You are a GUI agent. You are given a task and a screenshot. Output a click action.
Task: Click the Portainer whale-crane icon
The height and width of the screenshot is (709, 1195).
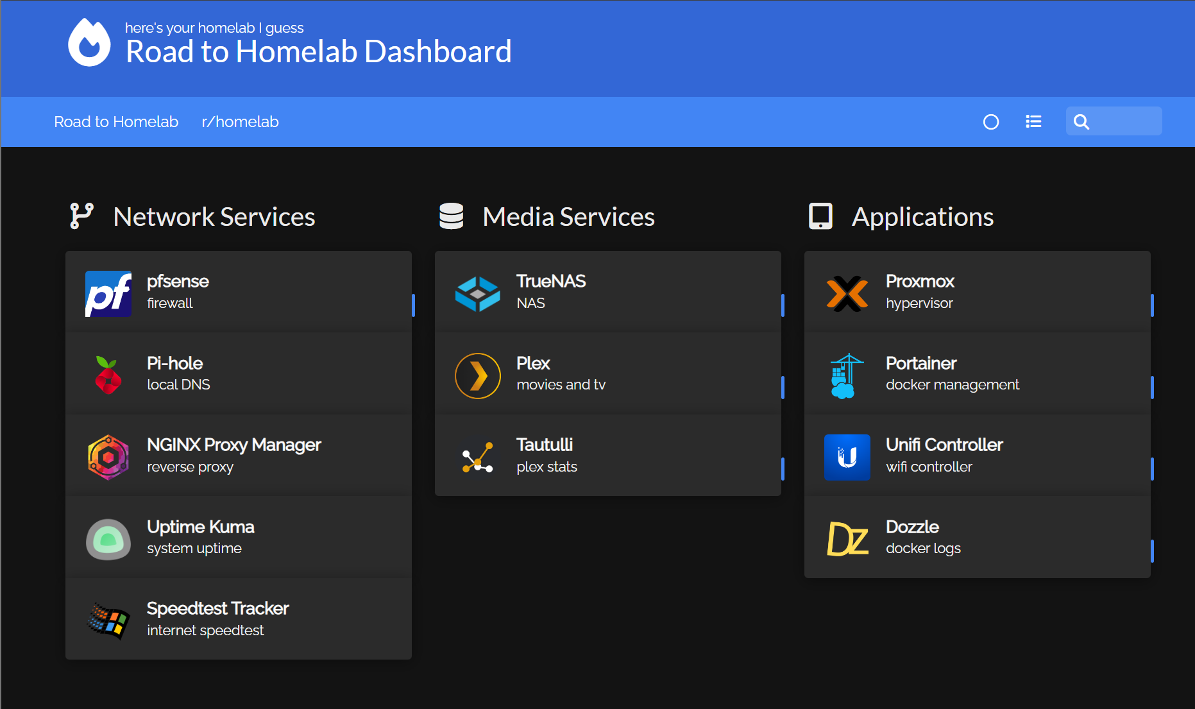tap(847, 375)
